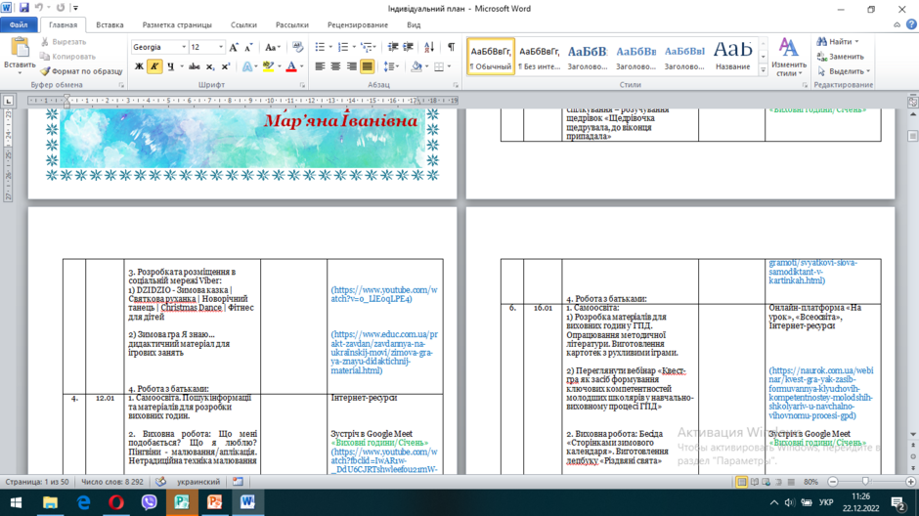Switch to the Рассылки tab
Screen dimensions: 919x516
[292, 25]
